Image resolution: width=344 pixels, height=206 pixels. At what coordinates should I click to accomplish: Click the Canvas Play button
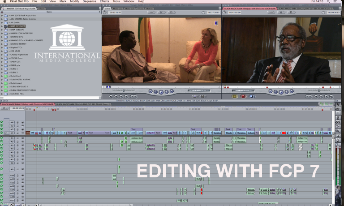[281, 92]
